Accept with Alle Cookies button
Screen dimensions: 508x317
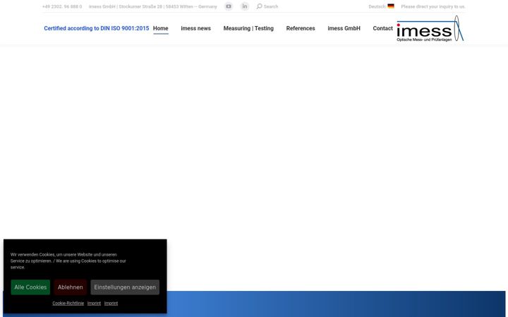(x=30, y=287)
